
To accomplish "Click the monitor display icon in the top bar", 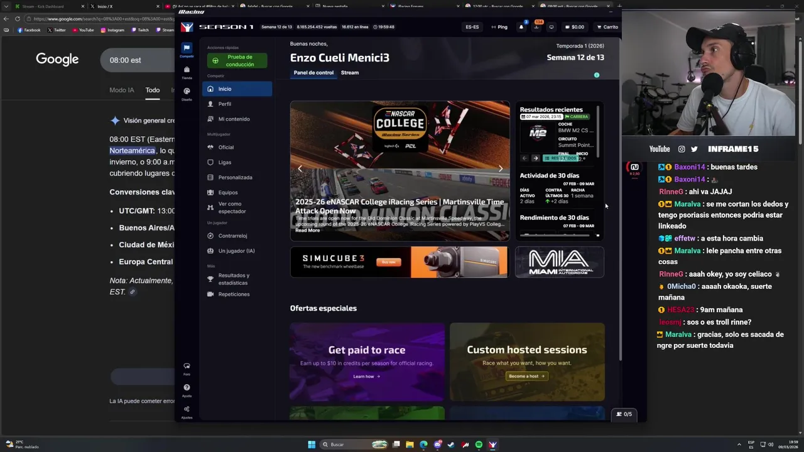I will click(x=551, y=27).
